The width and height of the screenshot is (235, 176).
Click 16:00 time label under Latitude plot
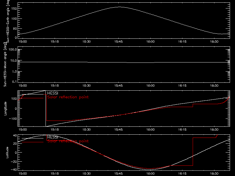[150, 174]
